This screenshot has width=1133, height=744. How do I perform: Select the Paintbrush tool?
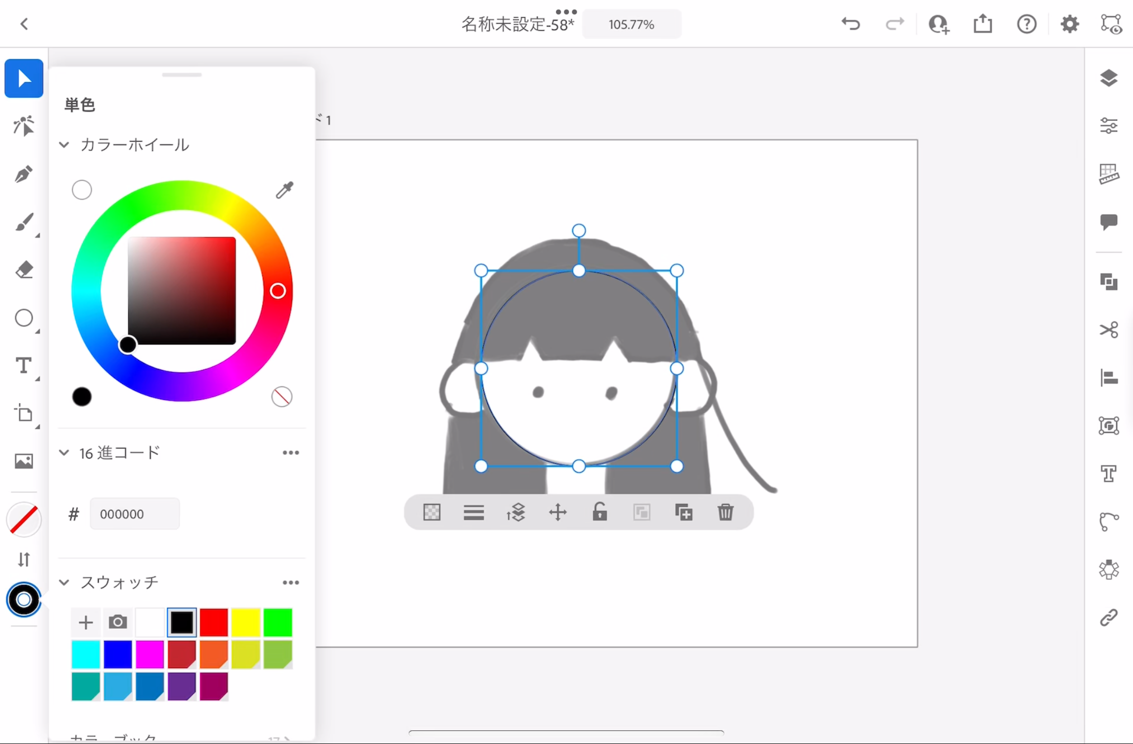[x=23, y=222]
